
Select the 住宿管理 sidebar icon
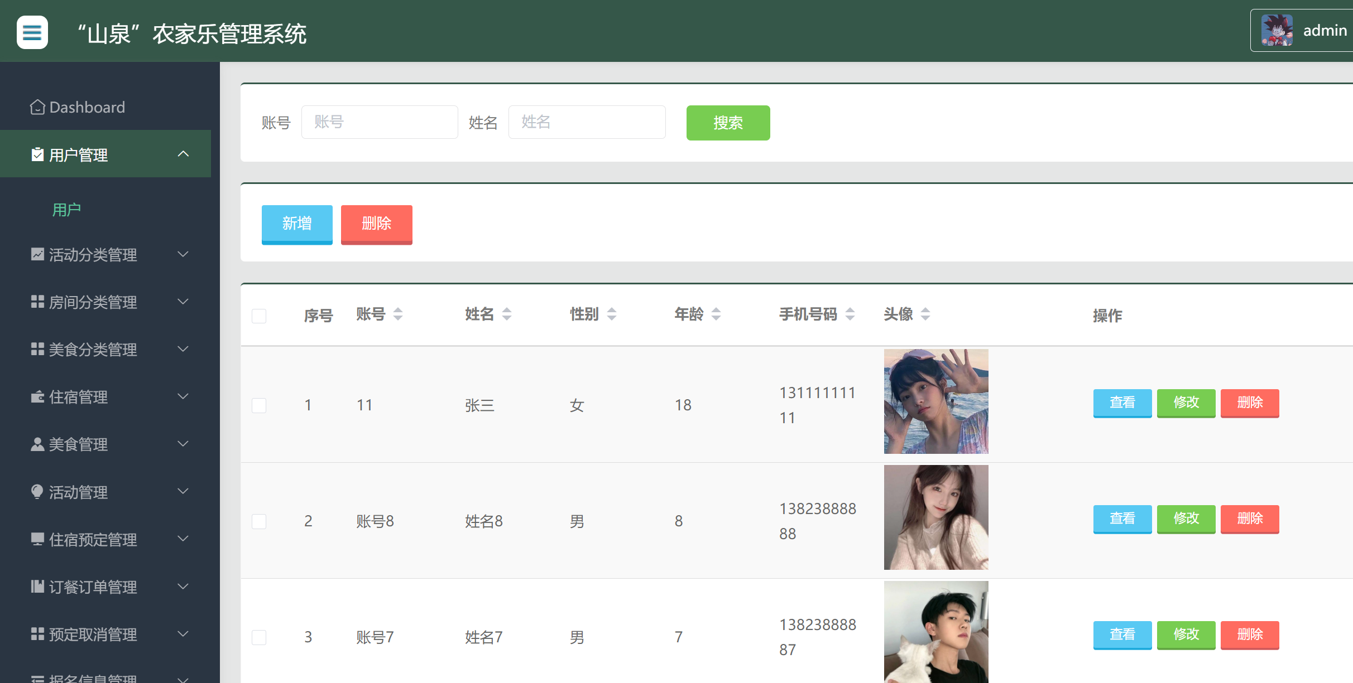pyautogui.click(x=37, y=397)
